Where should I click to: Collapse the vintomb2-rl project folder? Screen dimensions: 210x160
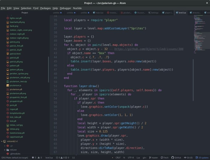(x=2, y=141)
